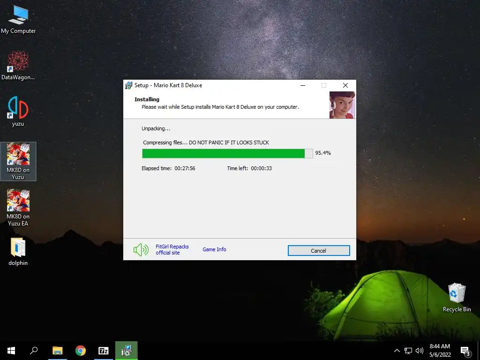Click the setup icon in title bar
The width and height of the screenshot is (480, 360).
[x=128, y=85]
